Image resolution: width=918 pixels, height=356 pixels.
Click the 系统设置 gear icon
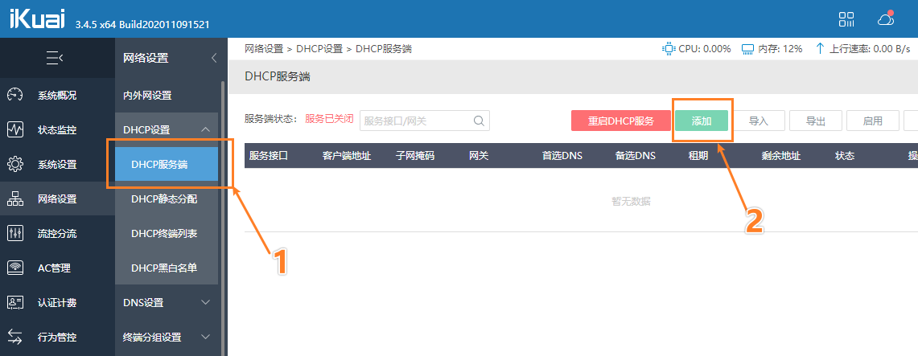(x=15, y=164)
